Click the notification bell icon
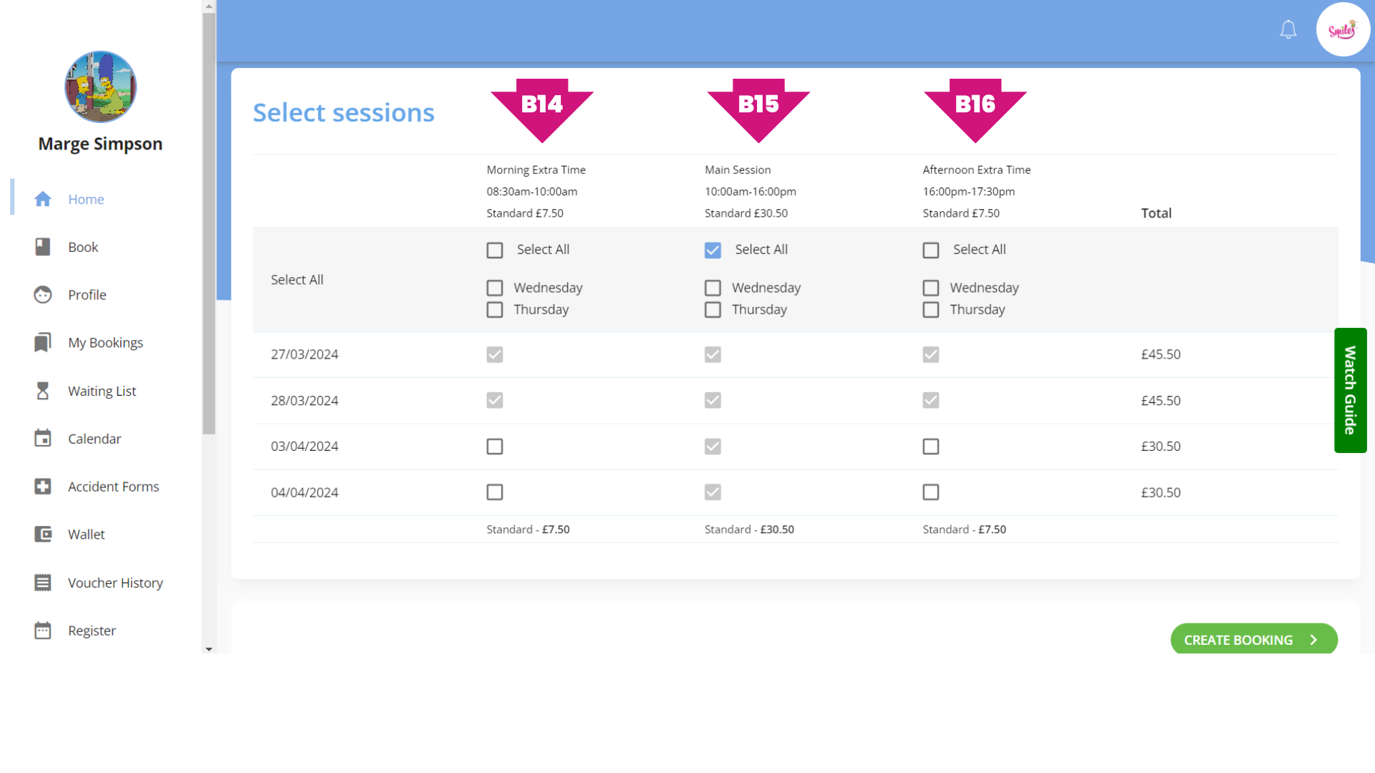The width and height of the screenshot is (1375, 773). [x=1288, y=29]
